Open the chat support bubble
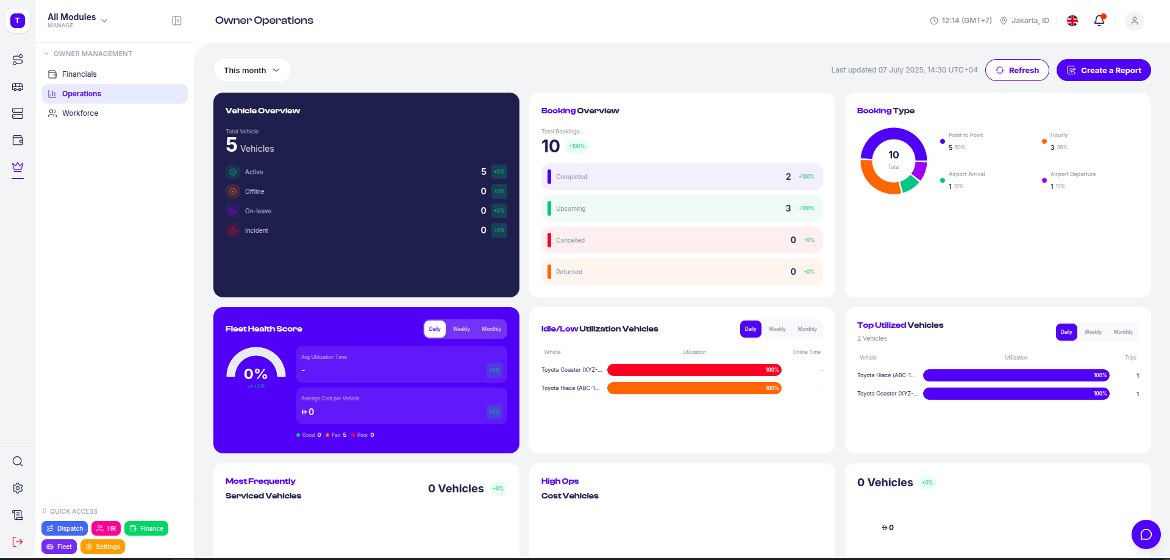 pyautogui.click(x=1146, y=534)
